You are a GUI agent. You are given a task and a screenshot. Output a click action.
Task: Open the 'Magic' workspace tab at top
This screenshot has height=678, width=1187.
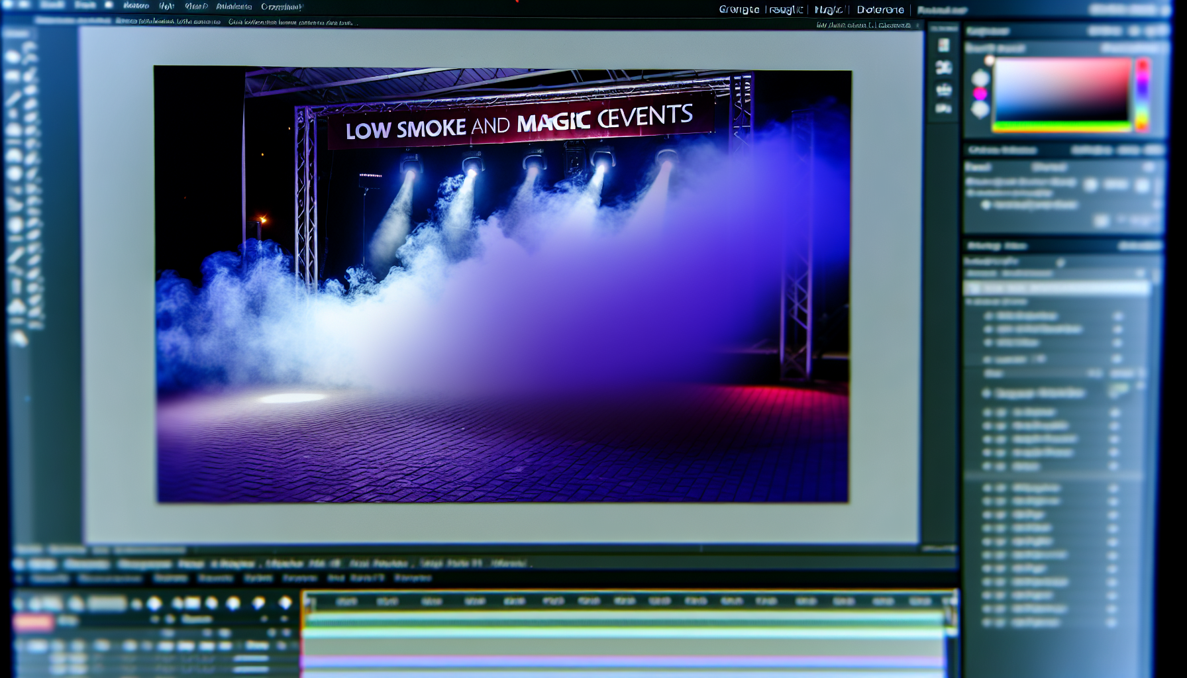point(829,9)
